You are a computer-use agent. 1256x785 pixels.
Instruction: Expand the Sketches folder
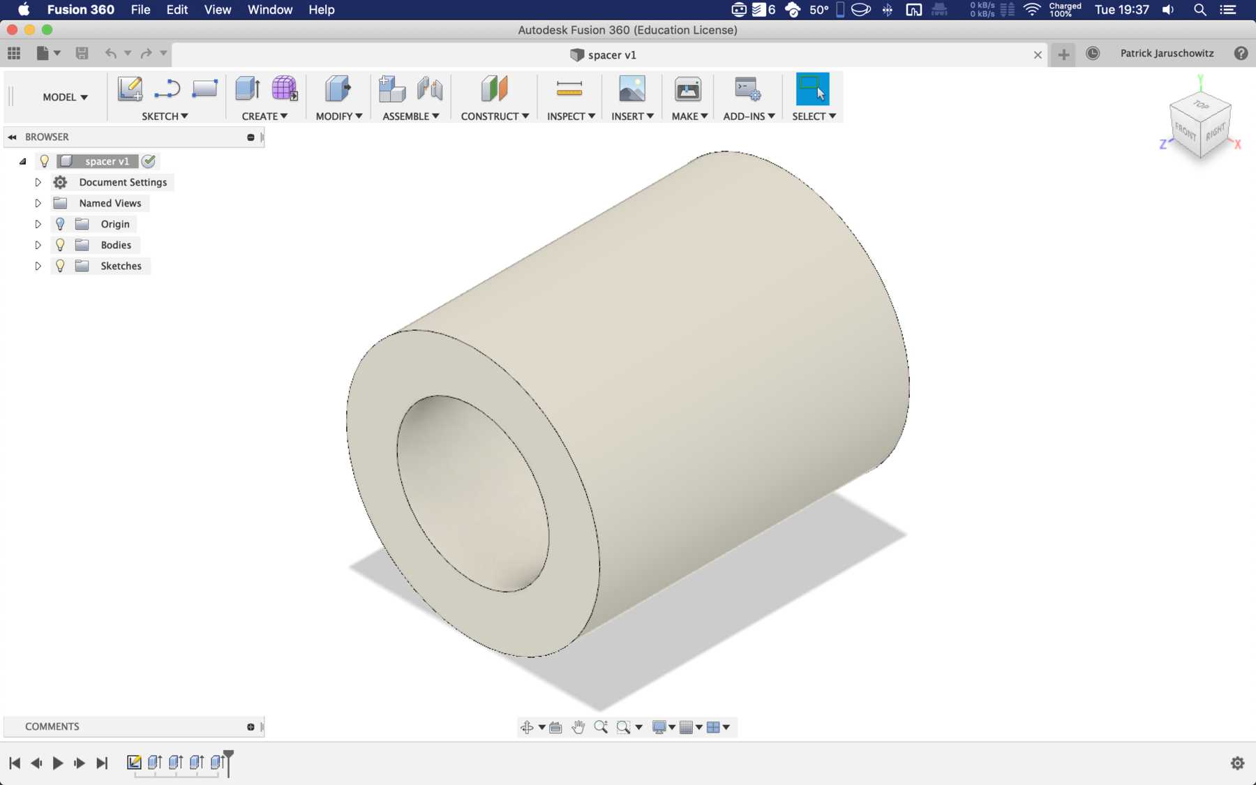coord(38,266)
